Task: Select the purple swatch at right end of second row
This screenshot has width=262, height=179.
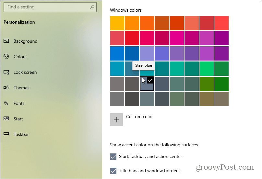Action: [x=221, y=38]
